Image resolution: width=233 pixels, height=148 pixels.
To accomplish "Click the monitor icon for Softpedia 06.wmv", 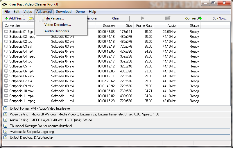I will (6, 76).
